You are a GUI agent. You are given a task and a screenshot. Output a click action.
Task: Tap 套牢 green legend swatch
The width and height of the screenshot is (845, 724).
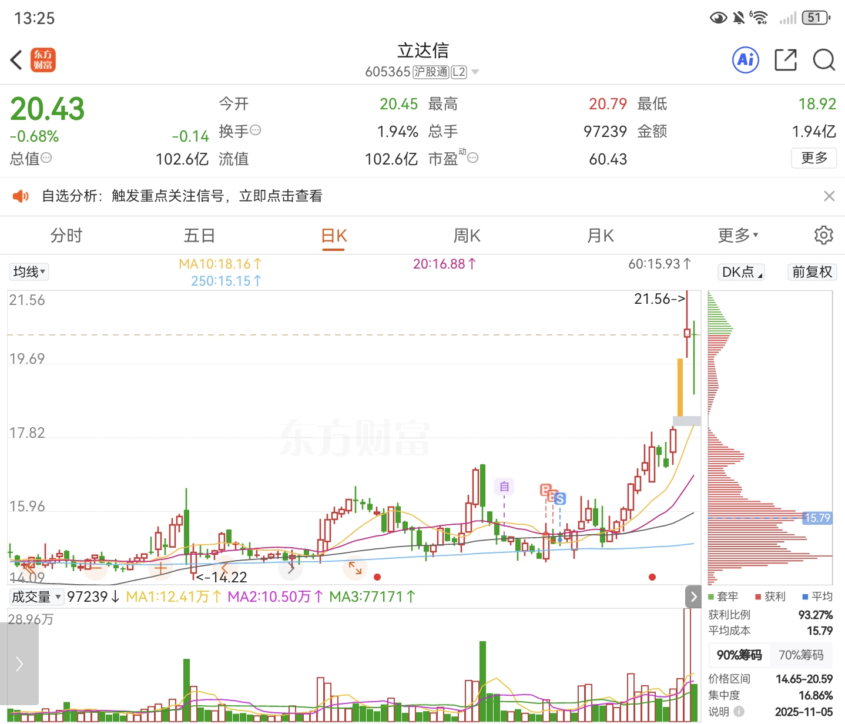(x=711, y=596)
